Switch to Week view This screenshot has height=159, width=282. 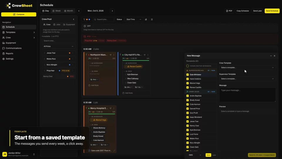[56, 11]
